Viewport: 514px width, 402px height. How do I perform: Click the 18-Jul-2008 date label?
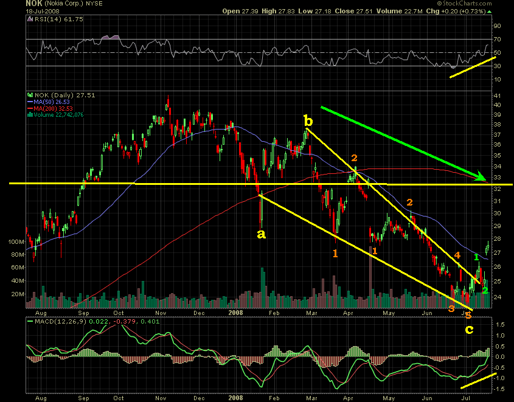tap(43, 11)
